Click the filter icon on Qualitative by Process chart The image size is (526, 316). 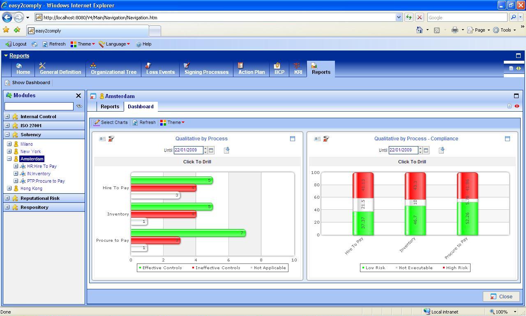click(x=111, y=139)
